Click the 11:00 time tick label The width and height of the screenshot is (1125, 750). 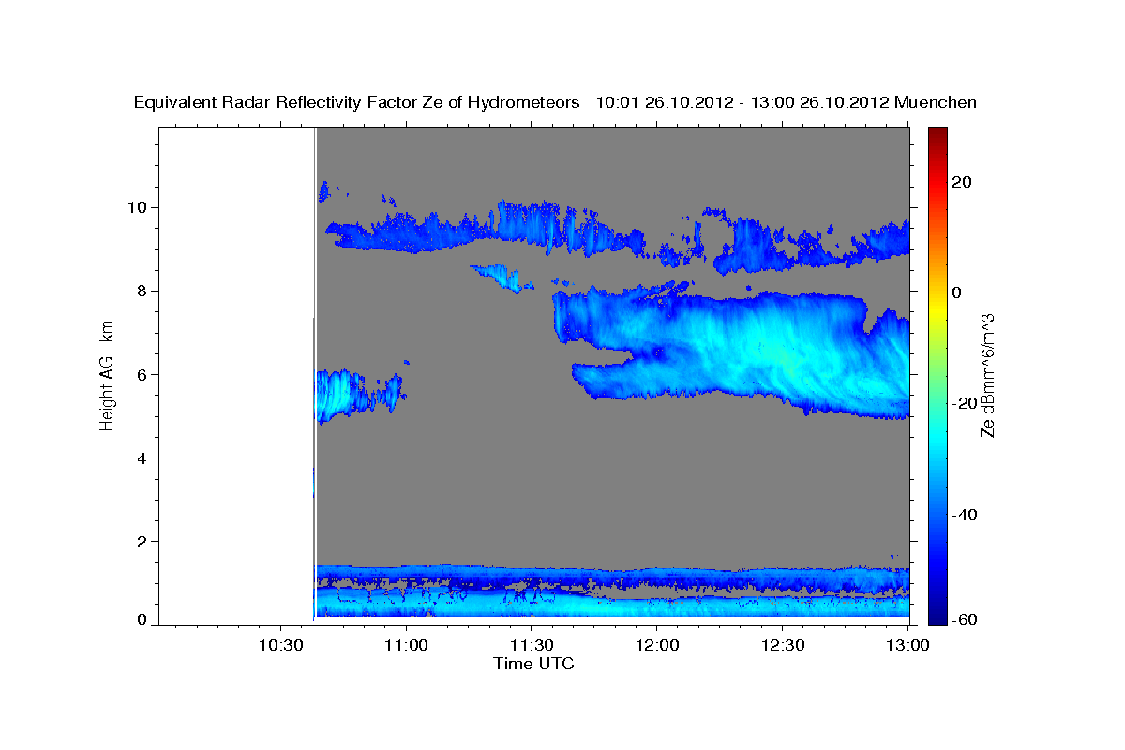click(406, 646)
